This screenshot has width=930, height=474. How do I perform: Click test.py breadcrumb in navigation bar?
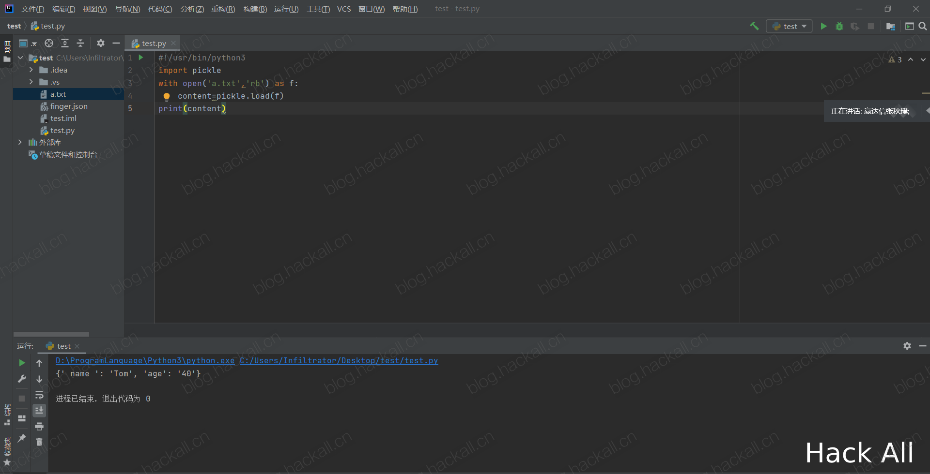[x=48, y=26]
